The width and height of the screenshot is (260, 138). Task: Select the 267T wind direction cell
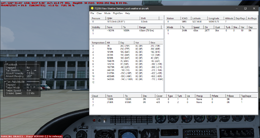point(207,30)
